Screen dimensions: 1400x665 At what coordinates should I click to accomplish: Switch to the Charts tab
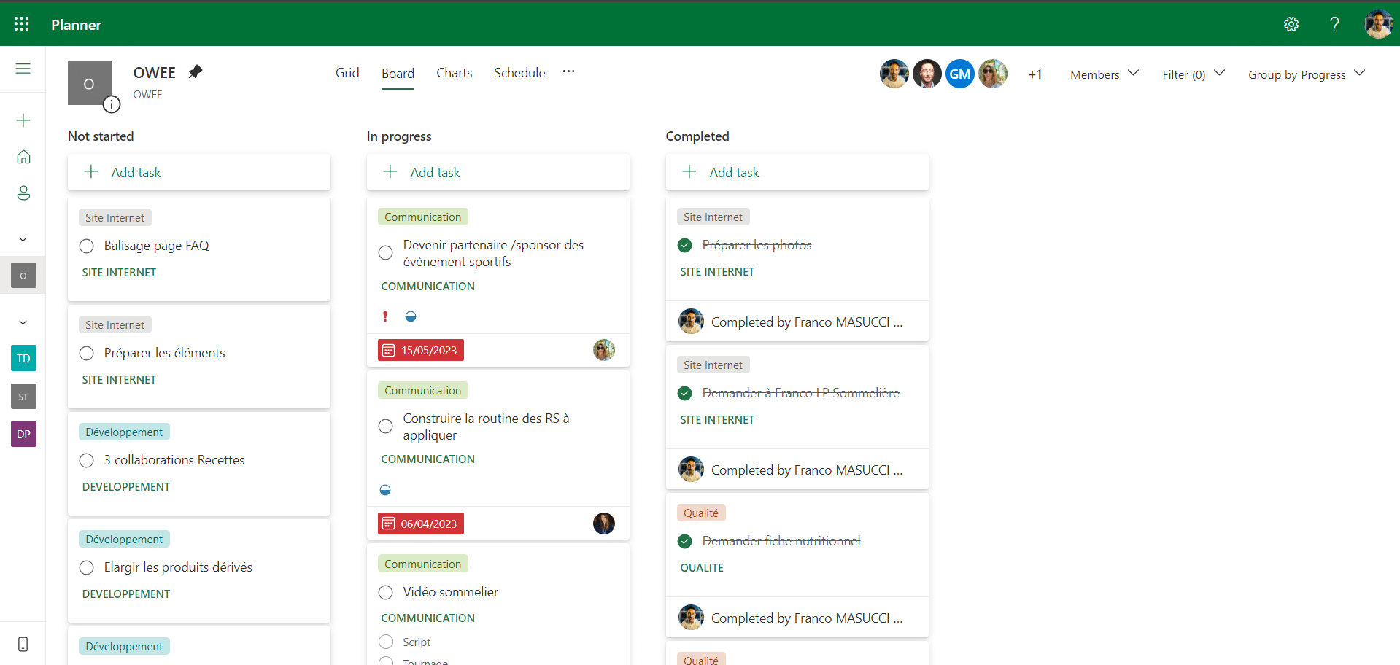[454, 73]
